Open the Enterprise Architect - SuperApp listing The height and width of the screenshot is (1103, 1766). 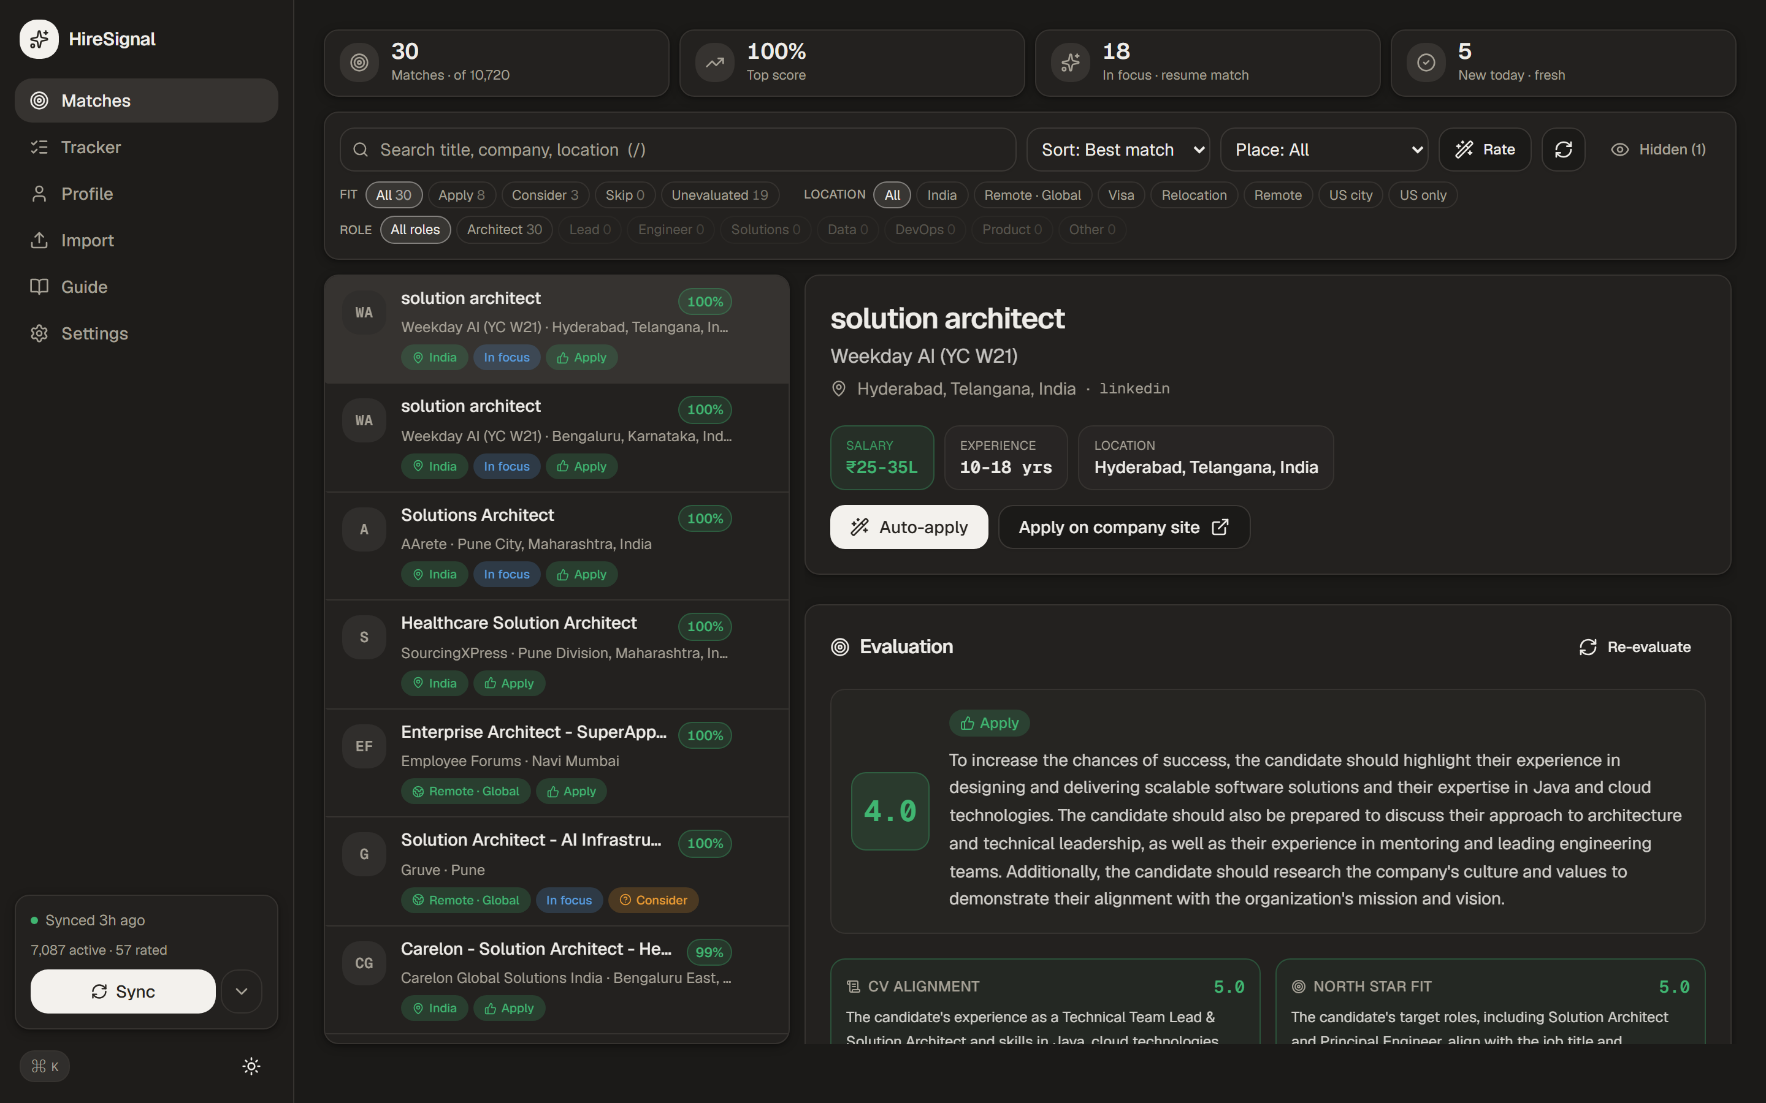tap(557, 763)
